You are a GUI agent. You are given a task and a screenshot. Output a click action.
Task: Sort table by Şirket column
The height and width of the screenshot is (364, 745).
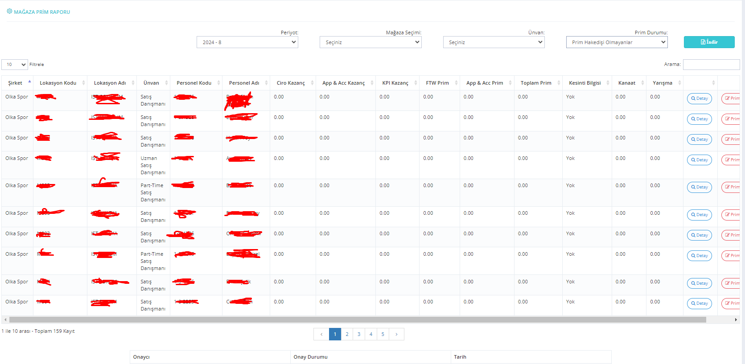[x=17, y=83]
